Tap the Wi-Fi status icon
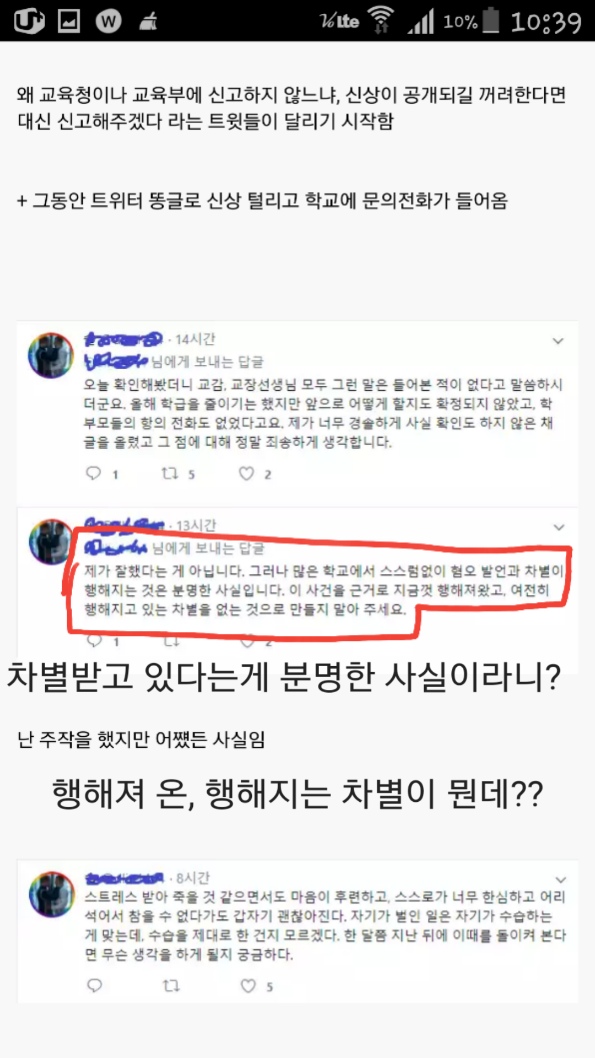 coord(382,20)
